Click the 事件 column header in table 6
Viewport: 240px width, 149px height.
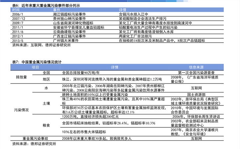(x=57, y=10)
